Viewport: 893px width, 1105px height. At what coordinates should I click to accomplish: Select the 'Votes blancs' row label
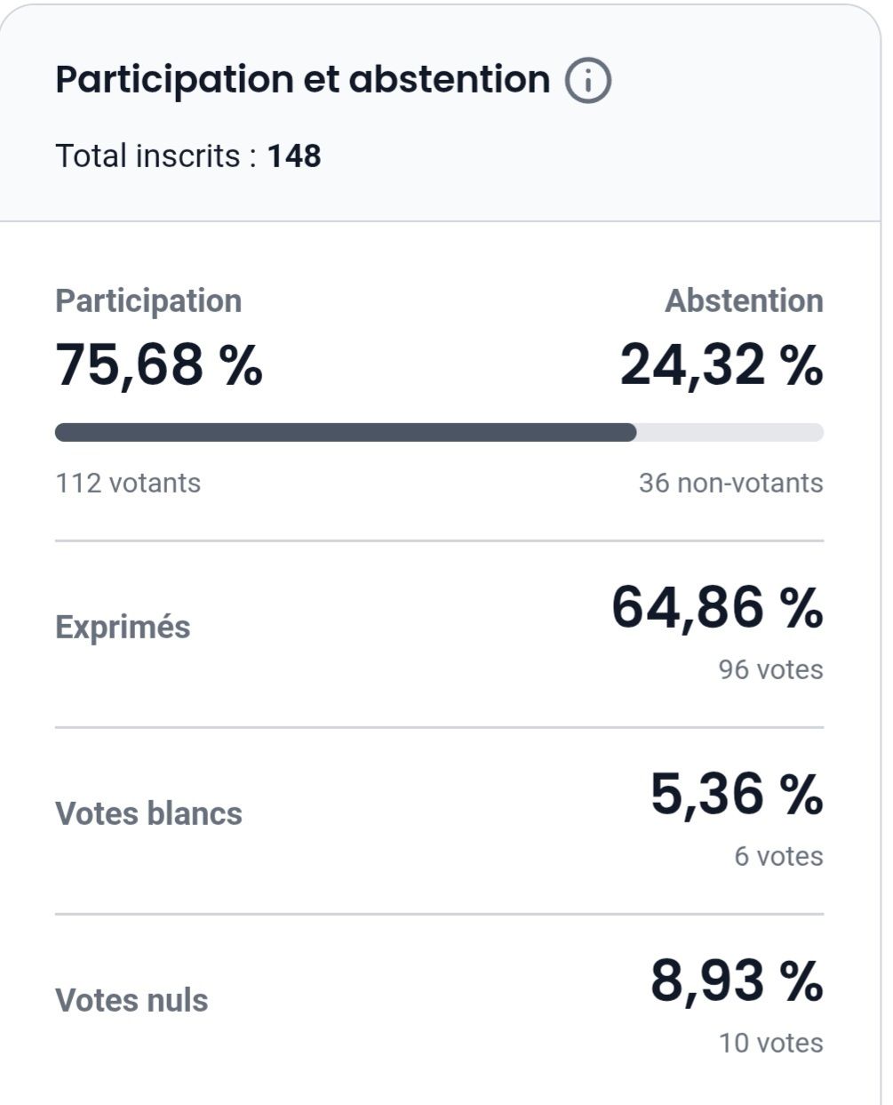coord(148,813)
